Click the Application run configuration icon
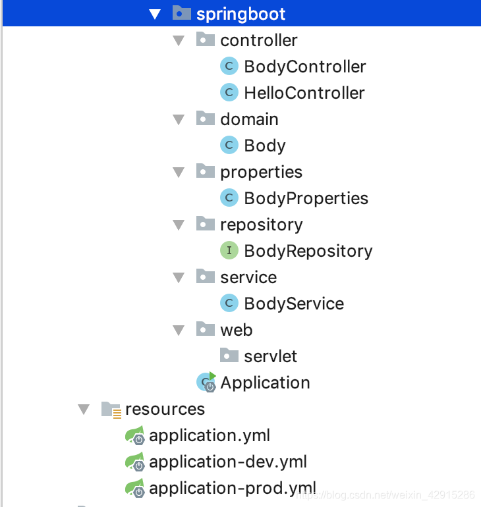481x507 pixels. [206, 382]
